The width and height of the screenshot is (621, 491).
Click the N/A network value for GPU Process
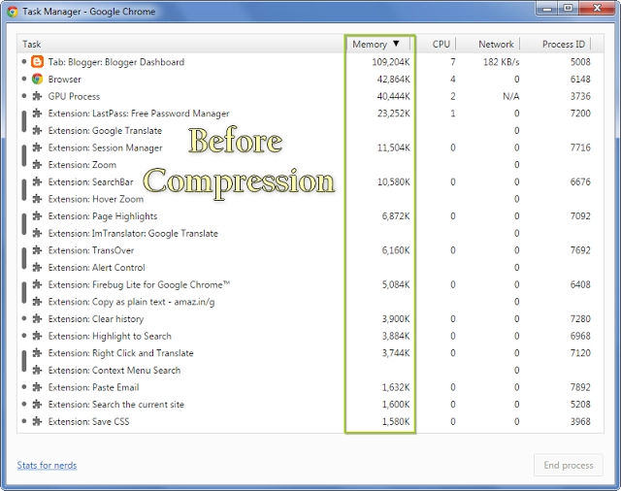(x=511, y=96)
